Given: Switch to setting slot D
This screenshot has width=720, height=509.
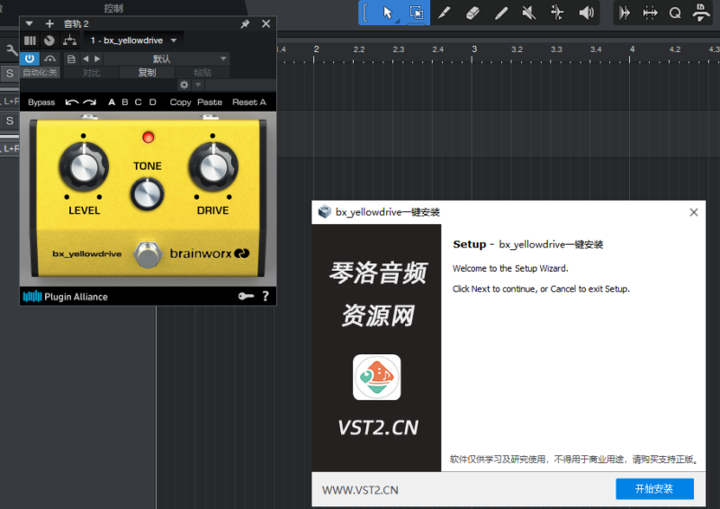Looking at the screenshot, I should (152, 102).
